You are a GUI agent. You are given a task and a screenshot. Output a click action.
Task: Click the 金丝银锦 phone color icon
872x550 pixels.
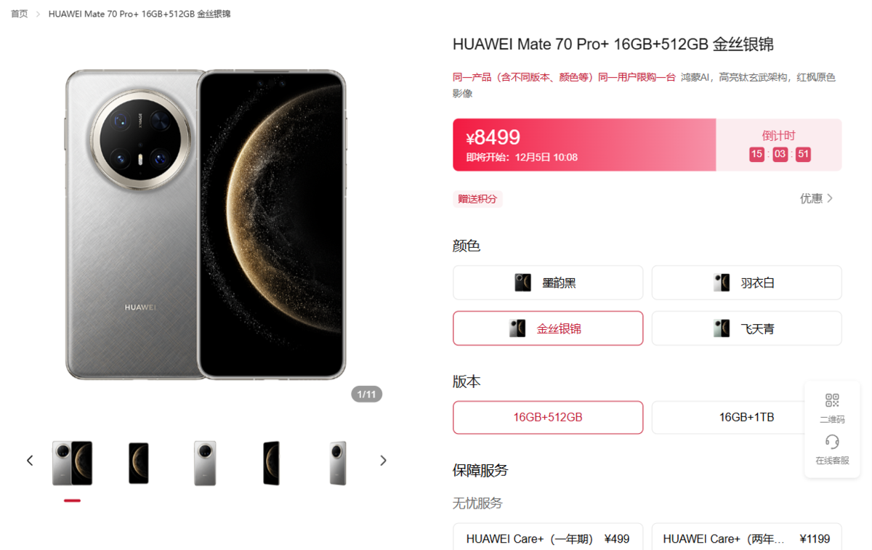(517, 328)
